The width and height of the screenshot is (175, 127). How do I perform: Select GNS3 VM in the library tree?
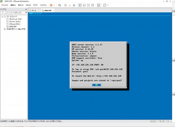point(13,26)
